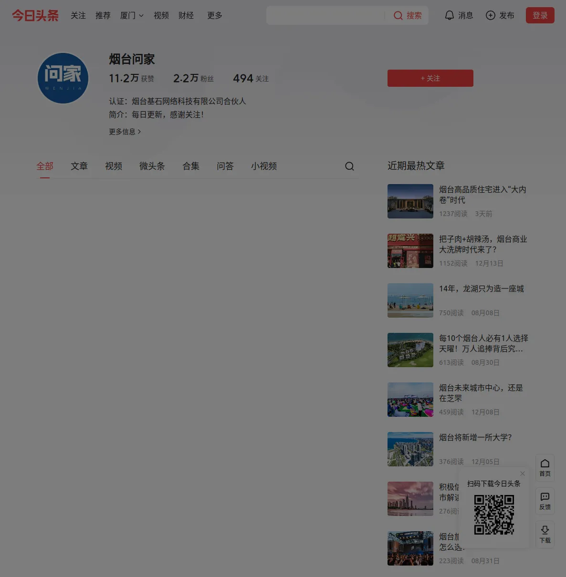
Task: Open article 烟台将新增一所大学?
Action: tap(475, 437)
